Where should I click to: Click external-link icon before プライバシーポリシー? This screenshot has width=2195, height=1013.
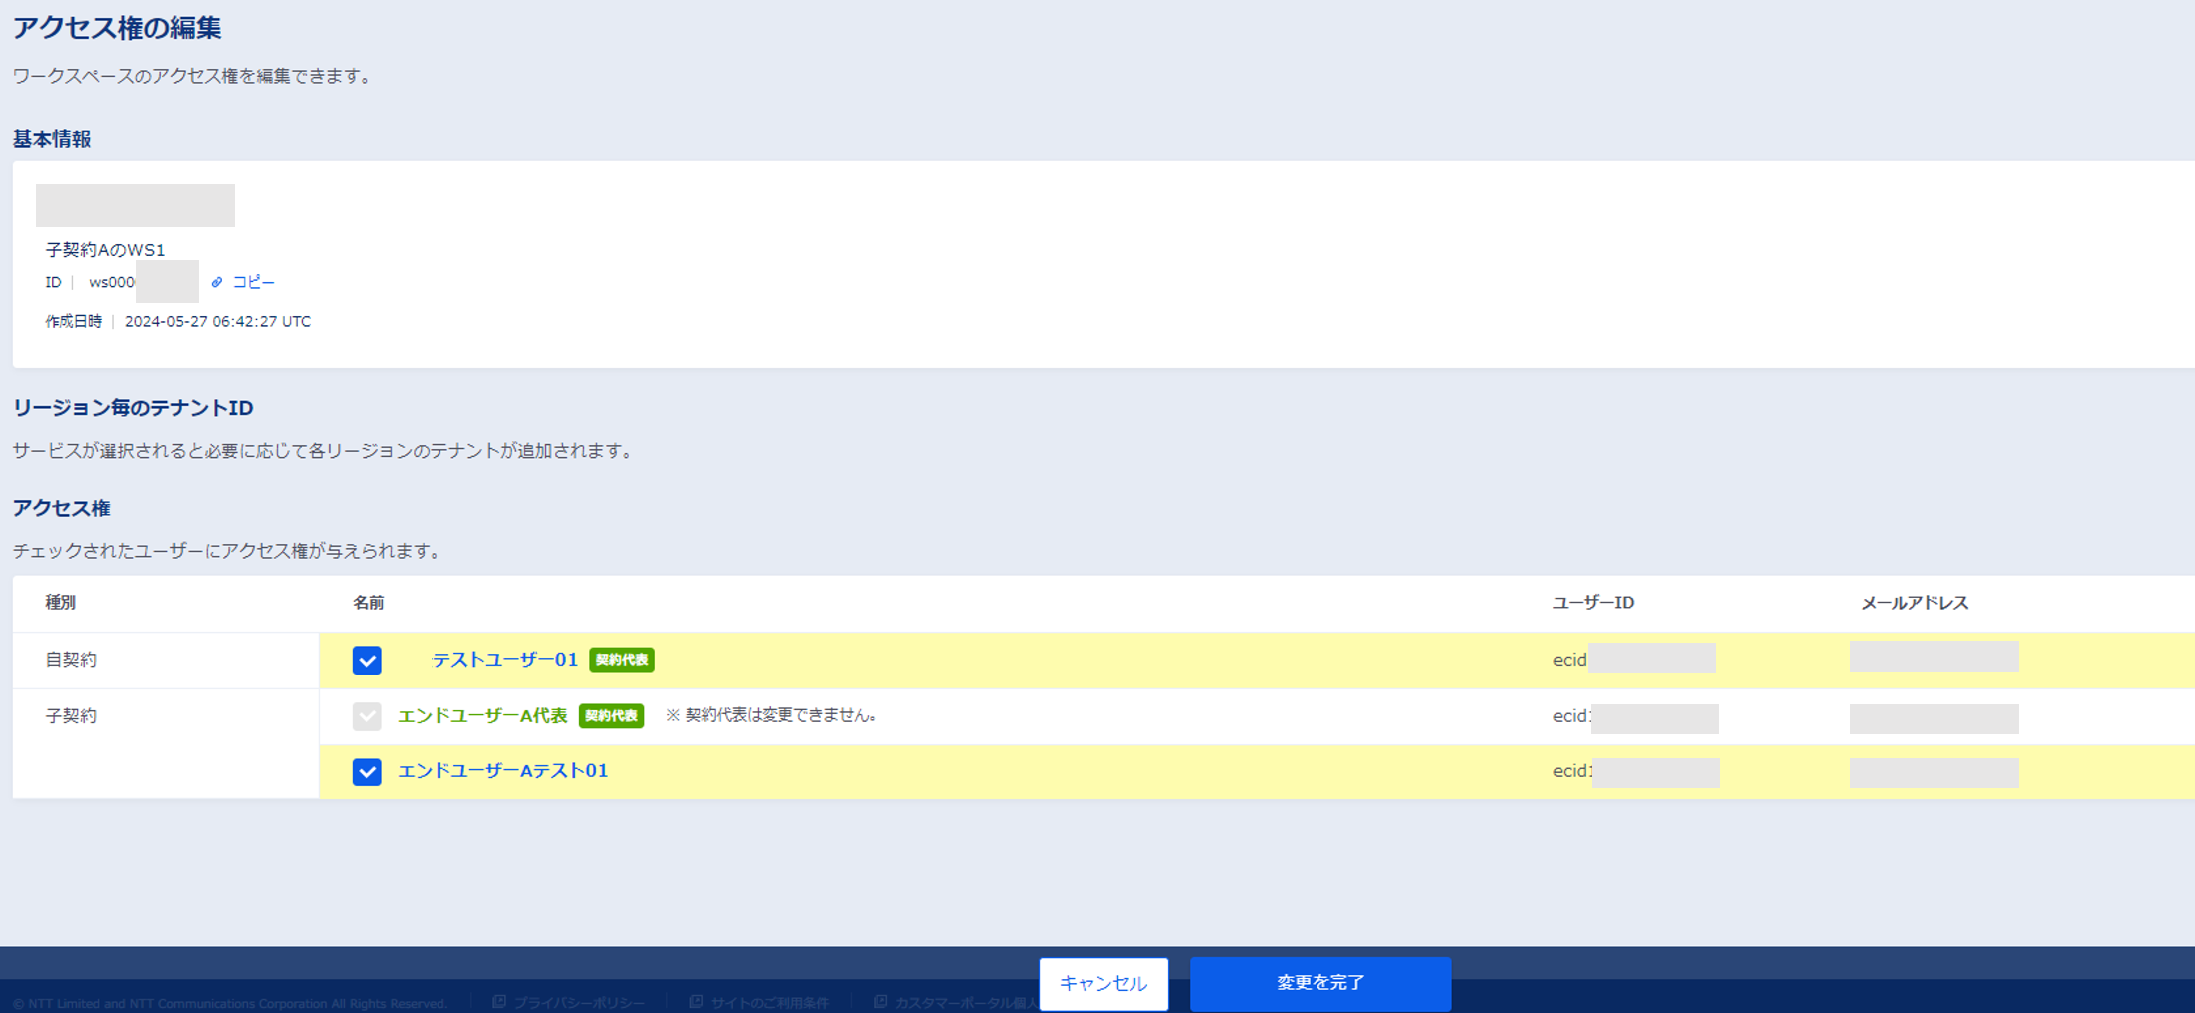(x=499, y=1002)
